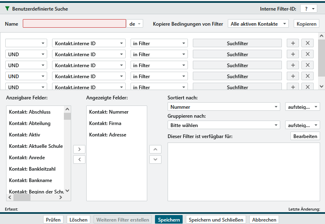Viewport: 325px width, 224px height.
Task: Add a condition after the first filter row
Action: pyautogui.click(x=292, y=43)
